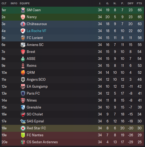Open the La Roche VF team link
This screenshot has height=147, width=145.
36,31
